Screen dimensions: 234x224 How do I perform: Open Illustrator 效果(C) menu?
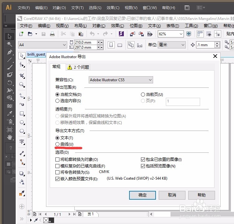point(113,7)
